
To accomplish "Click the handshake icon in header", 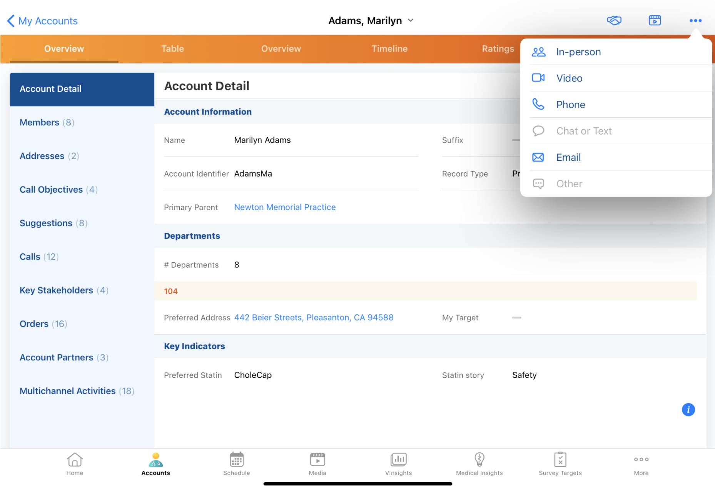I will click(x=614, y=20).
